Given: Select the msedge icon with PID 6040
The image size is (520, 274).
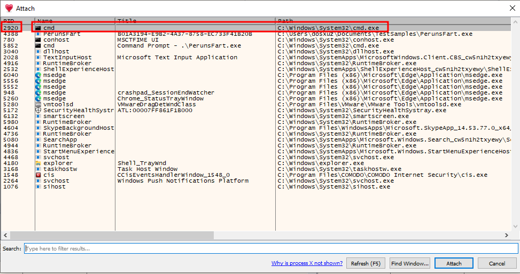Looking at the screenshot, I should click(x=38, y=75).
